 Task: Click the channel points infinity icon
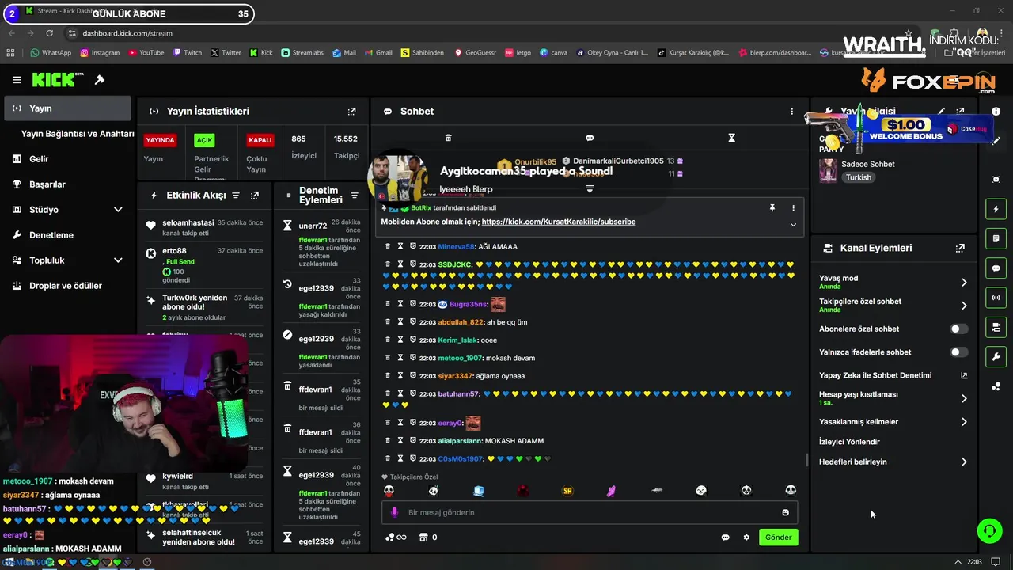coord(396,538)
